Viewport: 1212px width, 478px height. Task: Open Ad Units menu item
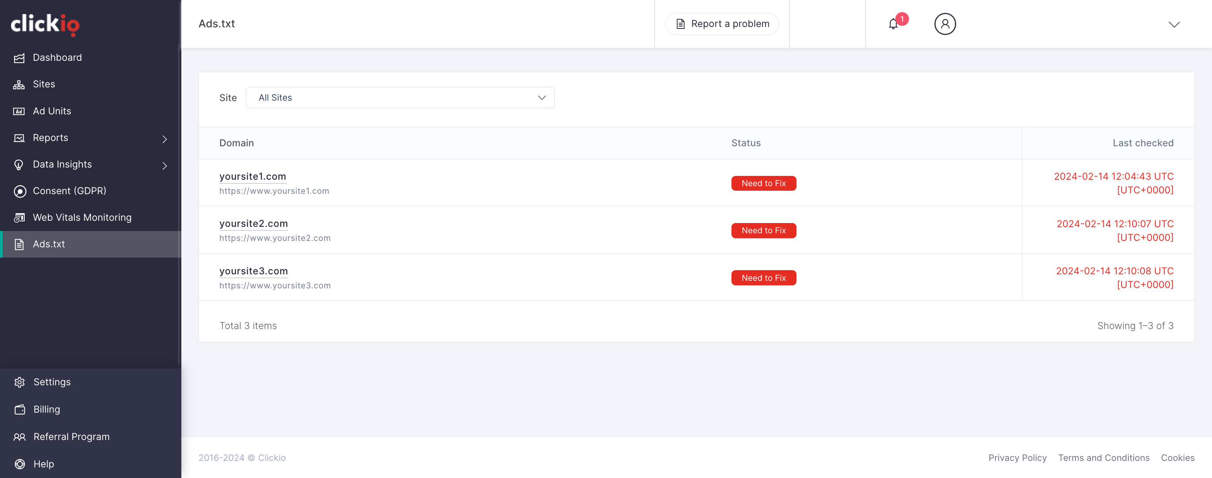(x=90, y=111)
